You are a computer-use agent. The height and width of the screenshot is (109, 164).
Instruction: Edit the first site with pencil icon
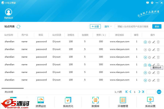154,42
